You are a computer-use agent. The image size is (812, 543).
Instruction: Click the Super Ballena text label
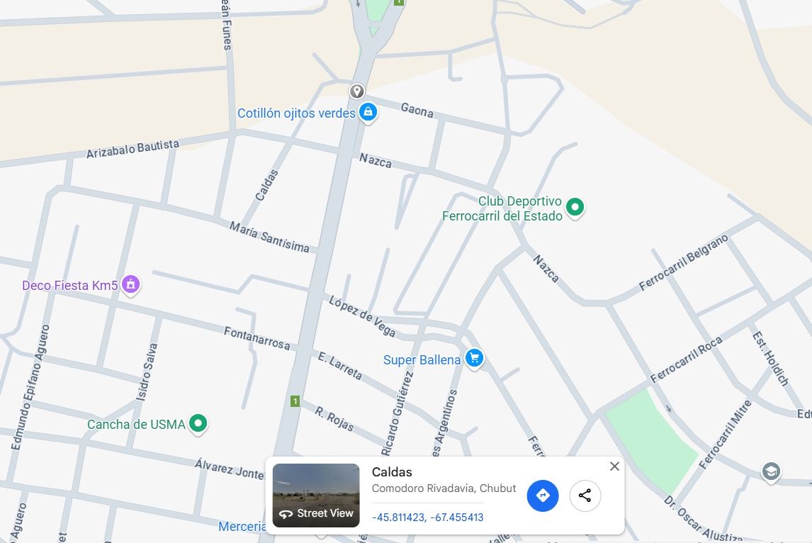click(422, 359)
